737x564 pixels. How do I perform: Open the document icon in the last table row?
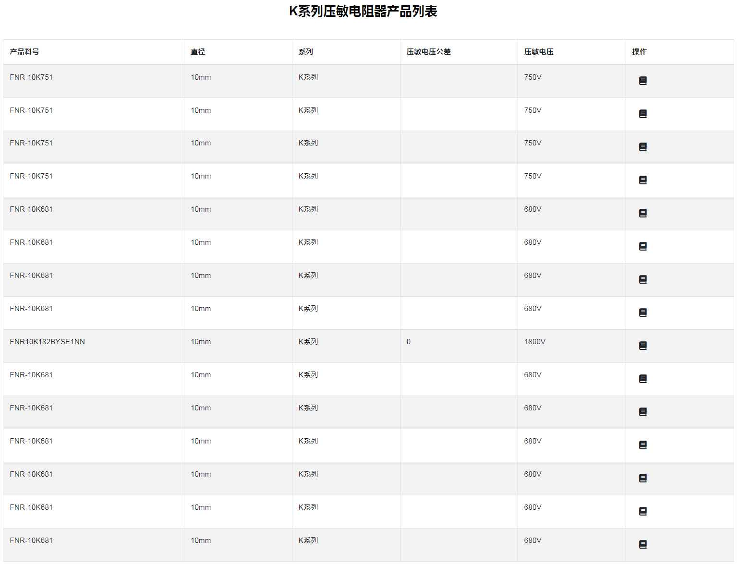(642, 544)
